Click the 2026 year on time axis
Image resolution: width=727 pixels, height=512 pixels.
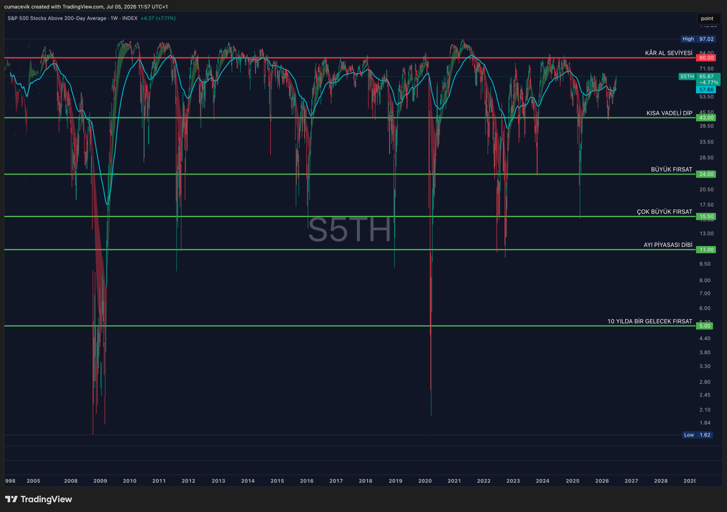[x=602, y=481]
